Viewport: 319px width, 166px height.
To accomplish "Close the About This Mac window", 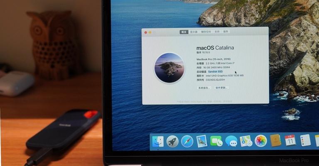I will [x=146, y=32].
